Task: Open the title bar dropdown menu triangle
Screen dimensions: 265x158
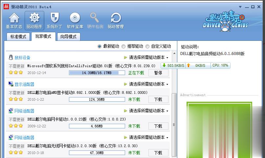Action: pos(240,7)
